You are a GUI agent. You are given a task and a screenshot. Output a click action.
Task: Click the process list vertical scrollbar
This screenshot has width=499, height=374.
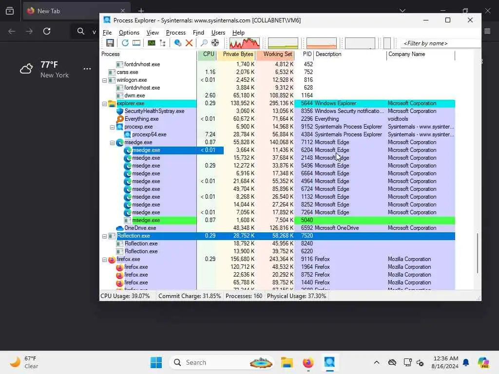click(478, 253)
